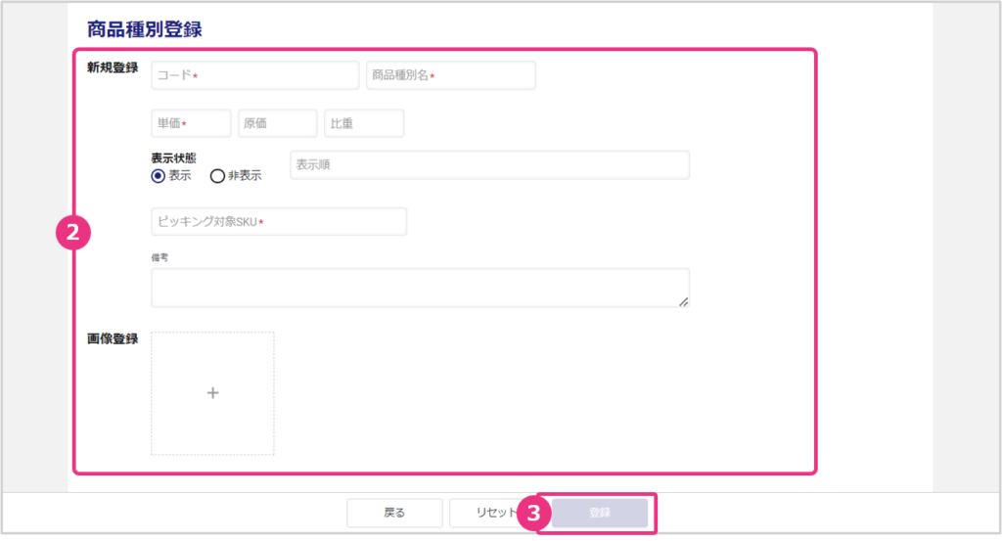Click the 画像登録 section label
The image size is (1002, 541).
[x=113, y=339]
